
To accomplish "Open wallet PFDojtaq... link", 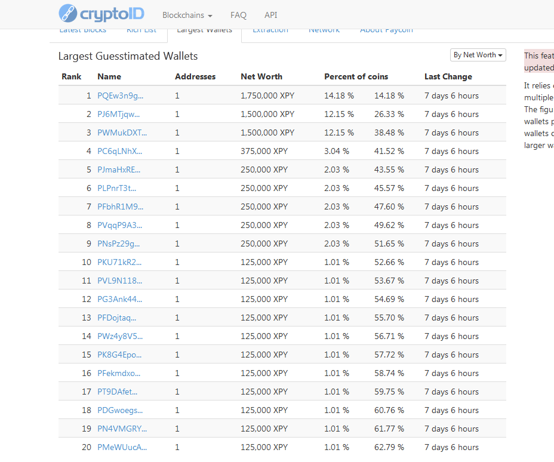I will (116, 318).
